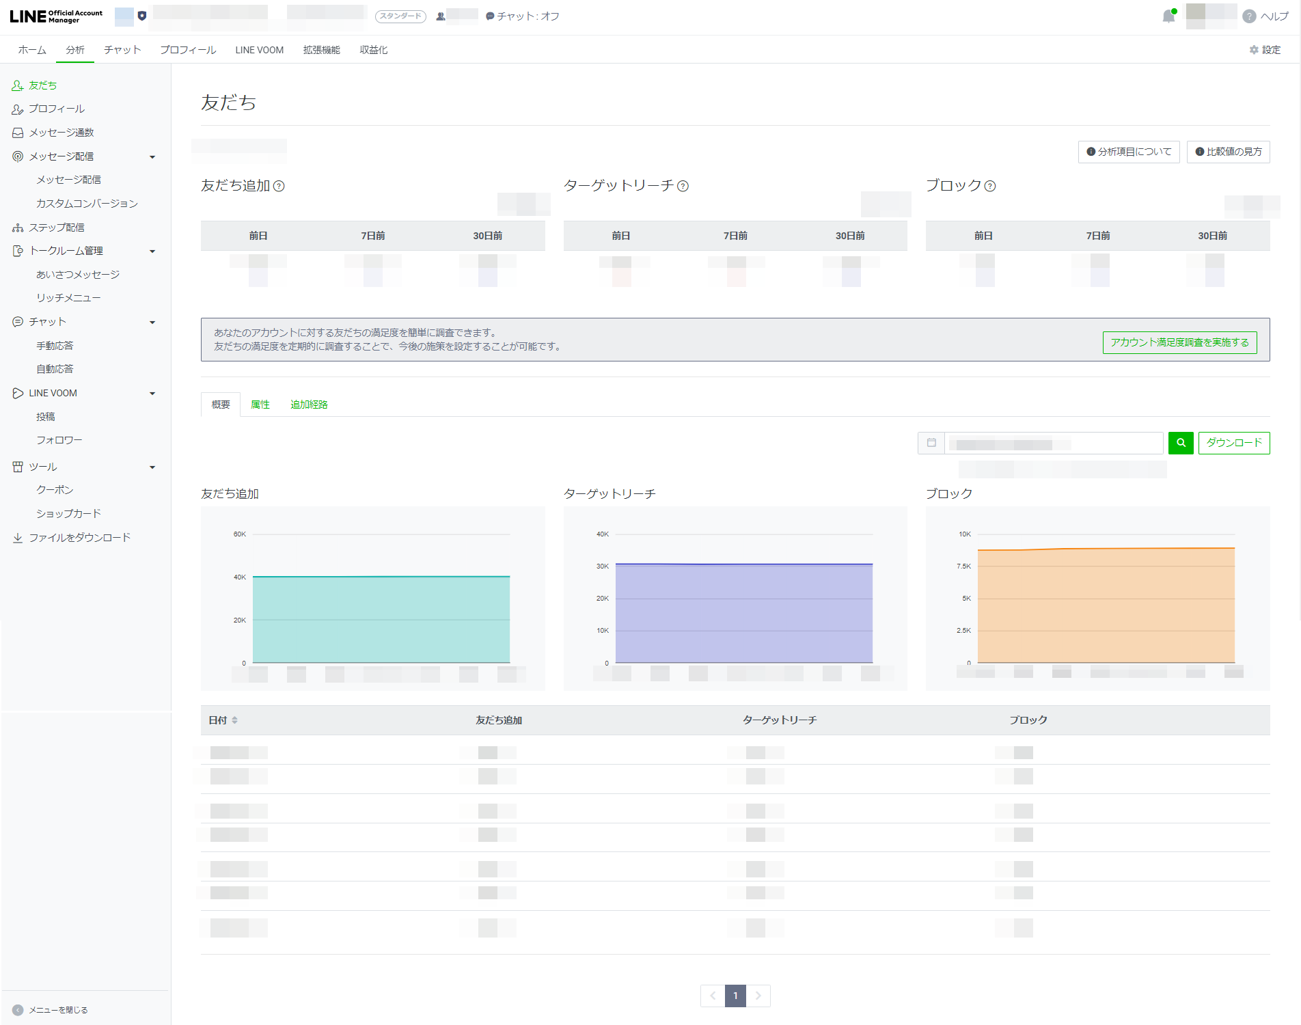Click the ダウンロード button
The height and width of the screenshot is (1025, 1301).
point(1234,443)
